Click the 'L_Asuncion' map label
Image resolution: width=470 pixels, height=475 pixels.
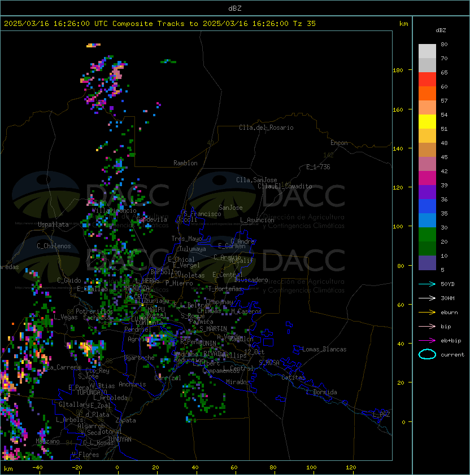(257, 220)
